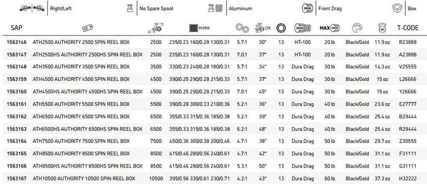Click the MAX drag column icon
This screenshot has width=427, height=184.
329,28
